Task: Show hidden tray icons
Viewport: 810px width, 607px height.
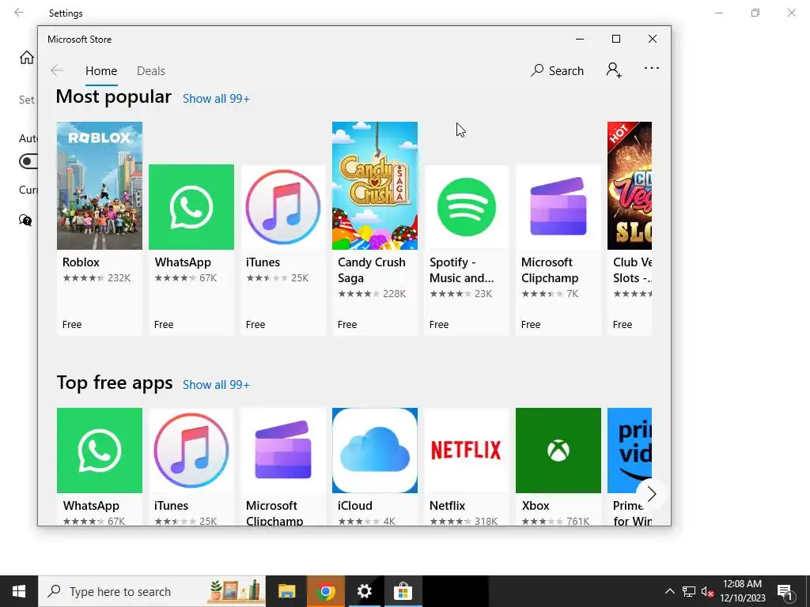Action: coord(669,591)
